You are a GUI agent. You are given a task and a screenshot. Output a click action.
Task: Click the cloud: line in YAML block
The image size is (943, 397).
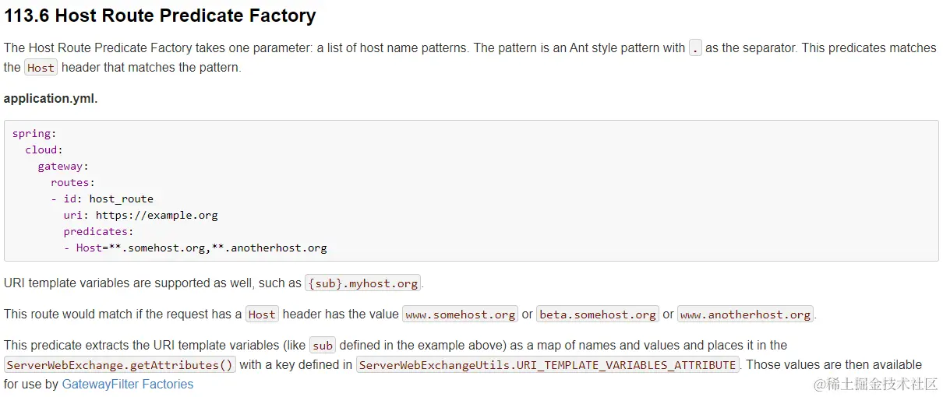[44, 149]
